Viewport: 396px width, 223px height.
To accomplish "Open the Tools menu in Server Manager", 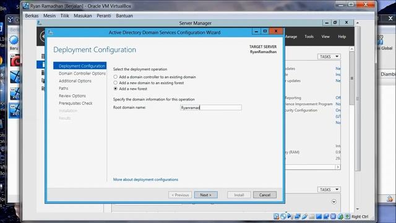I will 309,37.
